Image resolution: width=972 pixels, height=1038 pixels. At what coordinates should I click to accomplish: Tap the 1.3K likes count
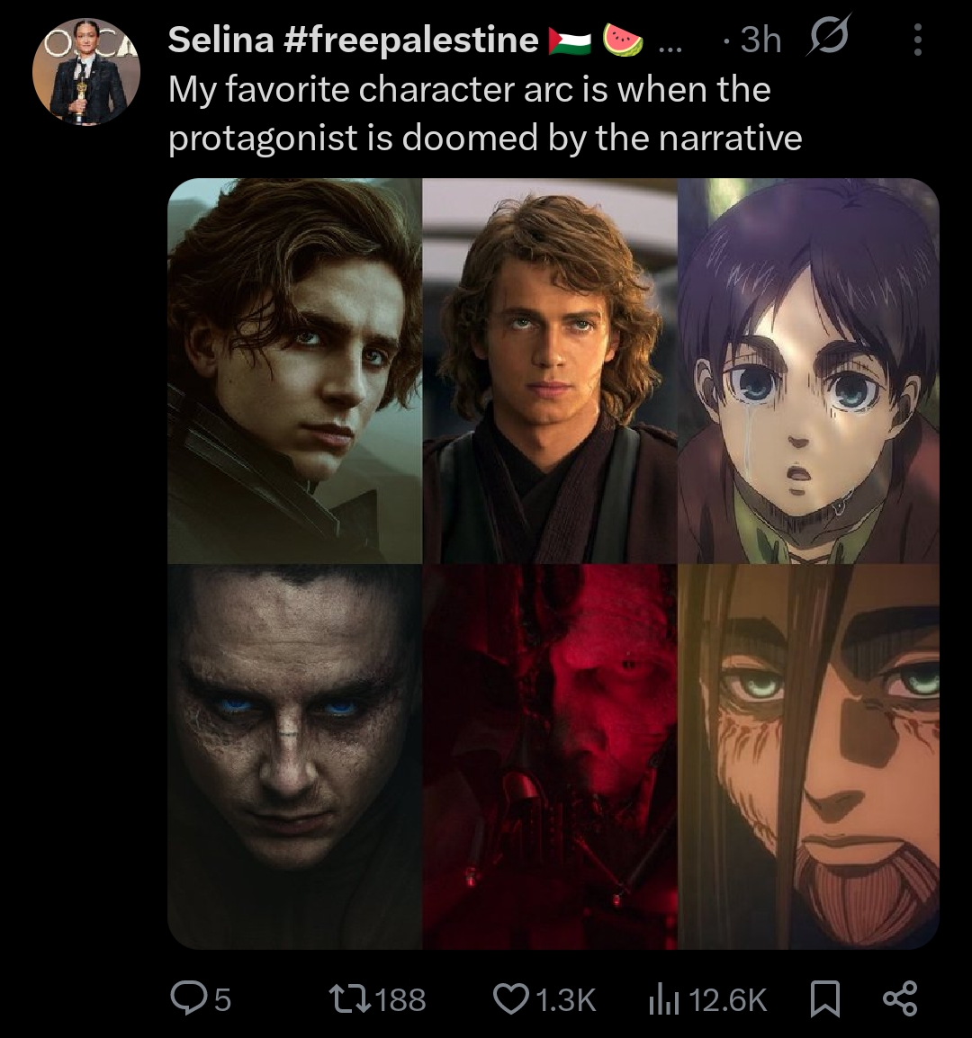(x=565, y=999)
